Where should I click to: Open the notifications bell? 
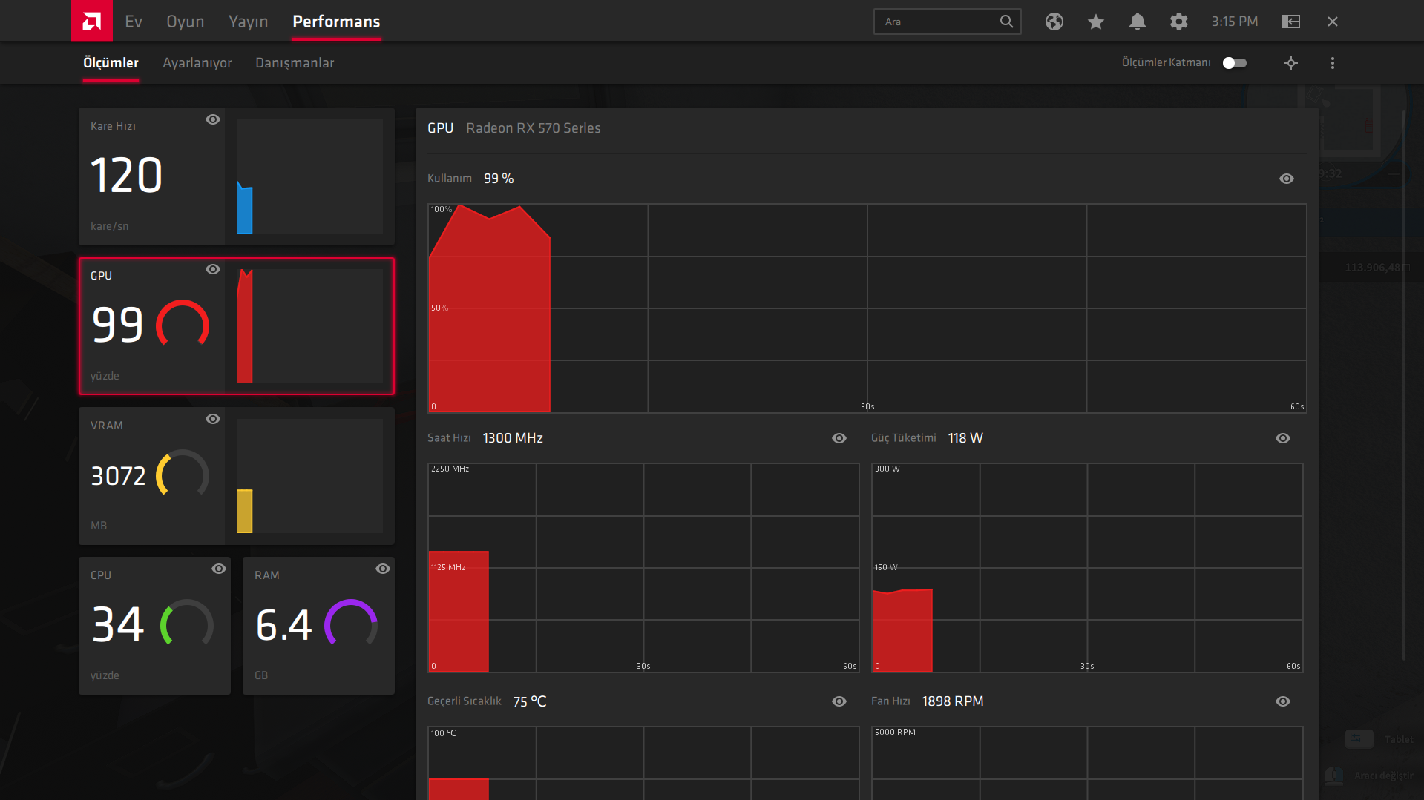pos(1138,22)
